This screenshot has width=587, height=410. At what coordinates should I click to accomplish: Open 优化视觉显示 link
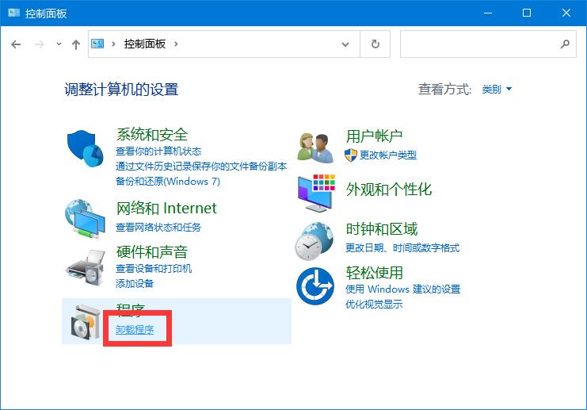click(374, 305)
